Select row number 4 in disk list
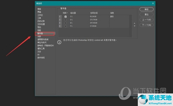 click(60, 26)
